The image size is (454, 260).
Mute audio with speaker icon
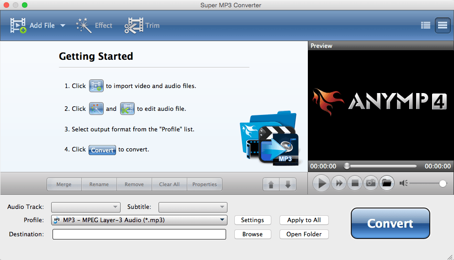point(404,183)
